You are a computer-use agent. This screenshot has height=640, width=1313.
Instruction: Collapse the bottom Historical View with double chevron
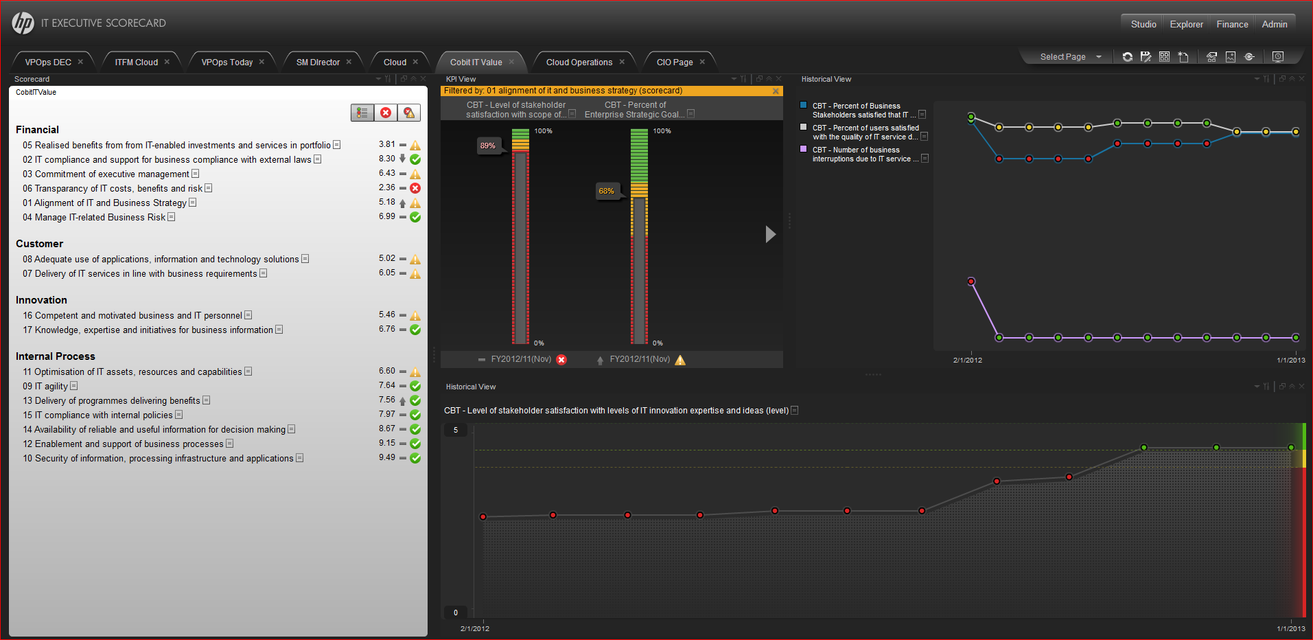tap(1292, 387)
